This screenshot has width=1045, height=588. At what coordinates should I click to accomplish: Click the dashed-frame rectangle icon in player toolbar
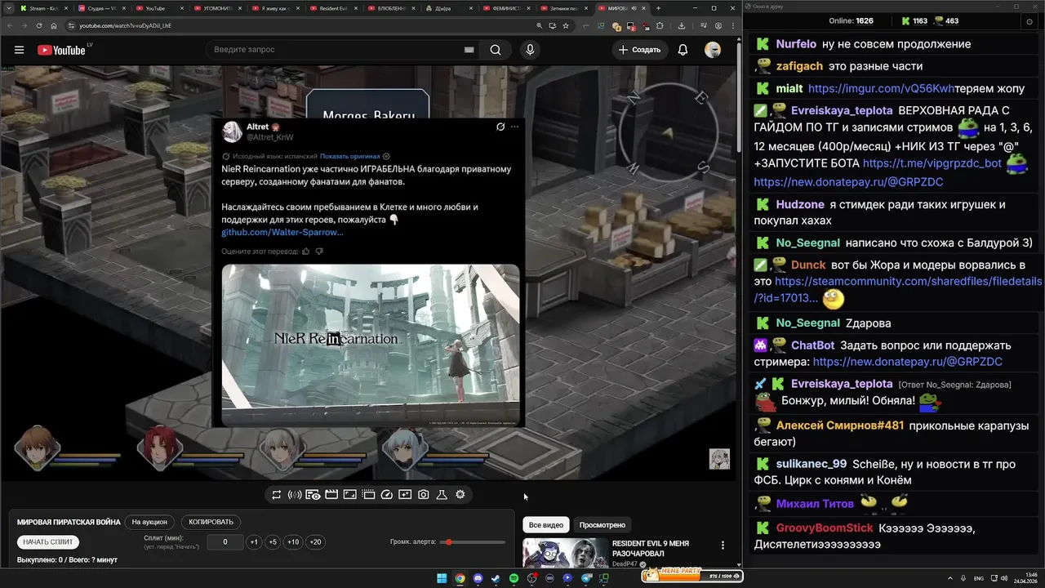tap(368, 494)
